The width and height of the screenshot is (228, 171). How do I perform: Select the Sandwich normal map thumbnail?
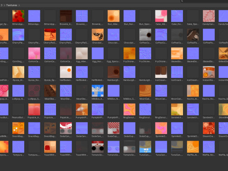pyautogui.click(x=193, y=109)
